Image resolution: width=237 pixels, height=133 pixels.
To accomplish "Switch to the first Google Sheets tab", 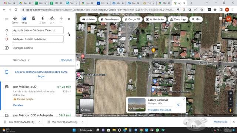I will coord(40,3).
